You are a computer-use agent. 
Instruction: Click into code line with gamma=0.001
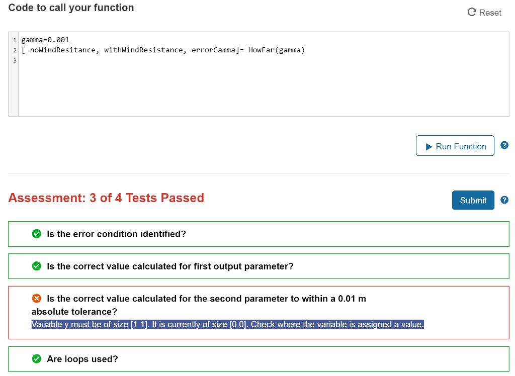[x=45, y=40]
